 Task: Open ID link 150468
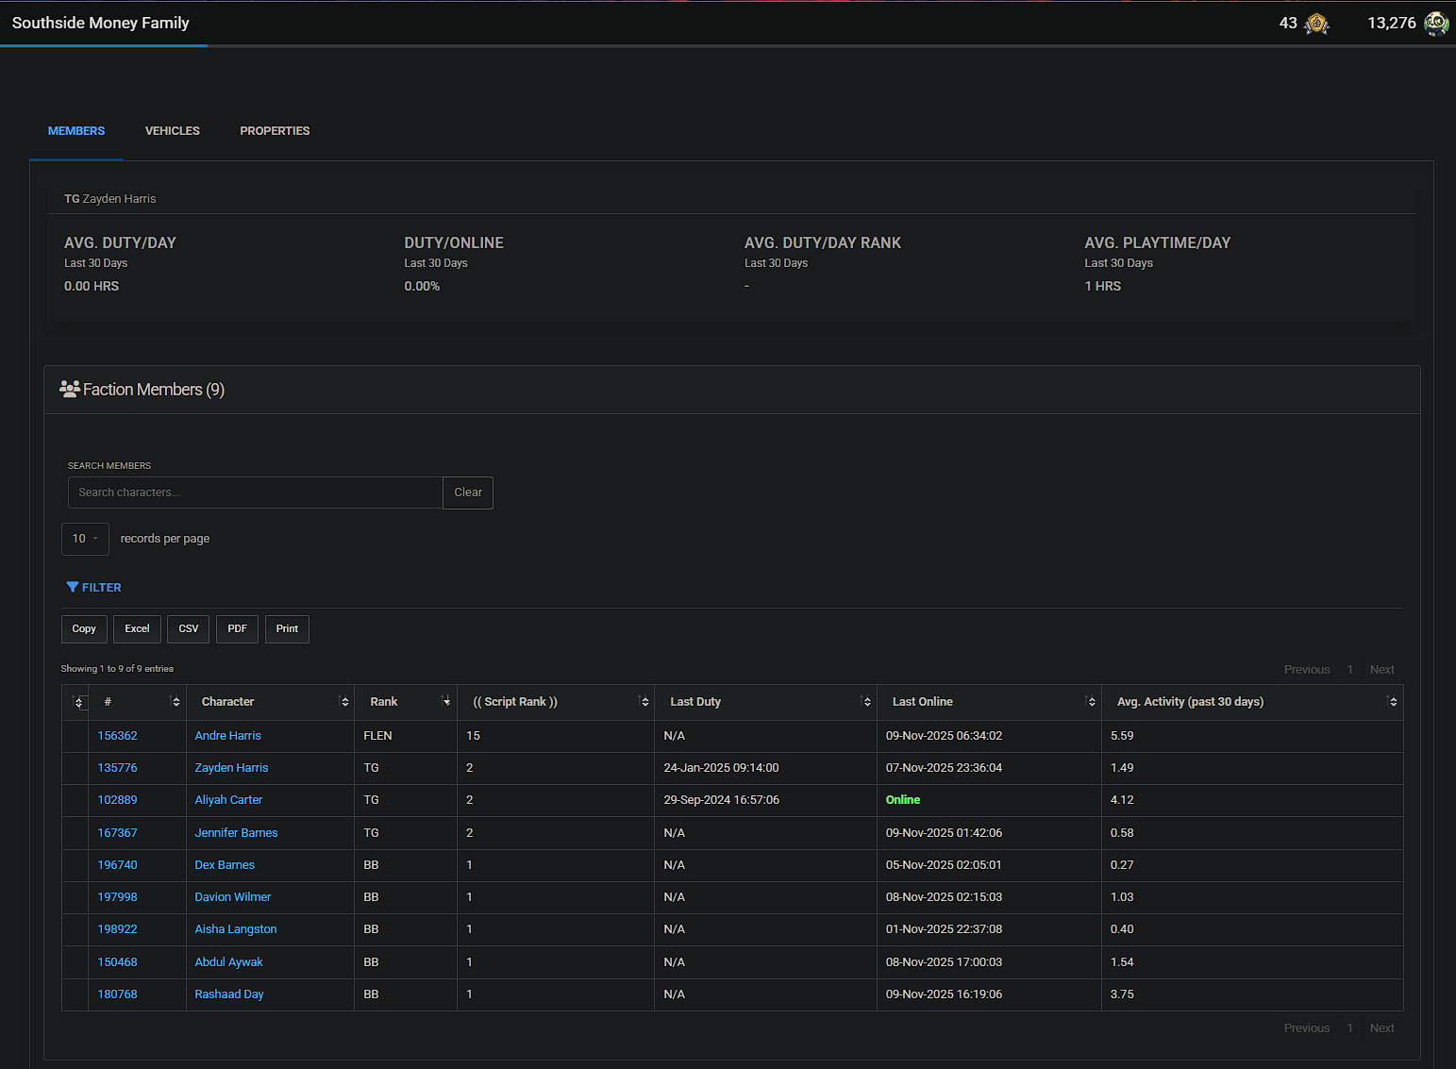117,962
